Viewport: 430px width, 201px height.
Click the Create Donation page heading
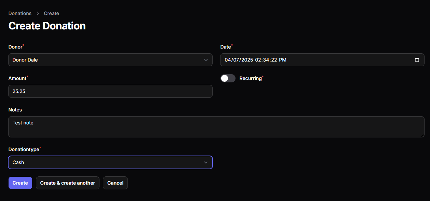point(47,26)
